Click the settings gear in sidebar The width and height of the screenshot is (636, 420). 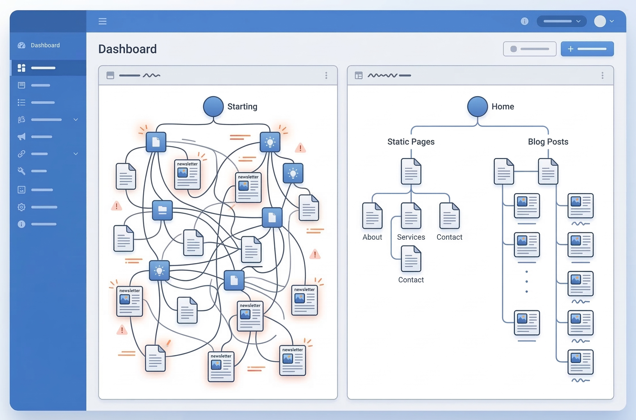pyautogui.click(x=22, y=207)
